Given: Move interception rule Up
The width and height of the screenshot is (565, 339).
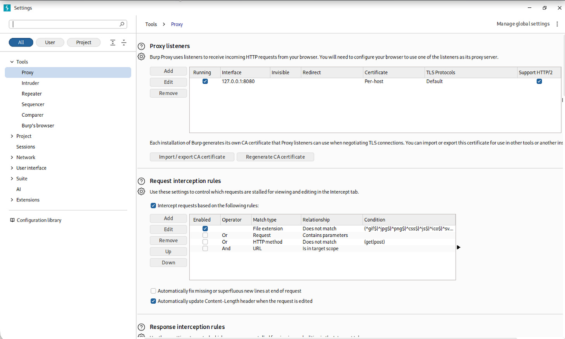Looking at the screenshot, I should 168,251.
